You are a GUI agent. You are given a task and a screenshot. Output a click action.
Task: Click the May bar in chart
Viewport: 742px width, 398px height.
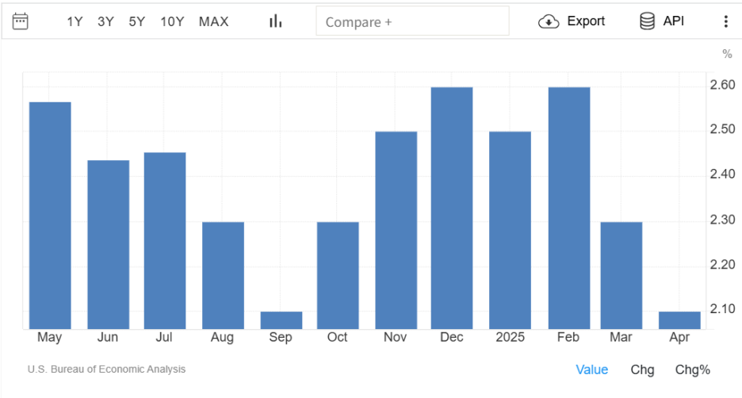coord(50,216)
